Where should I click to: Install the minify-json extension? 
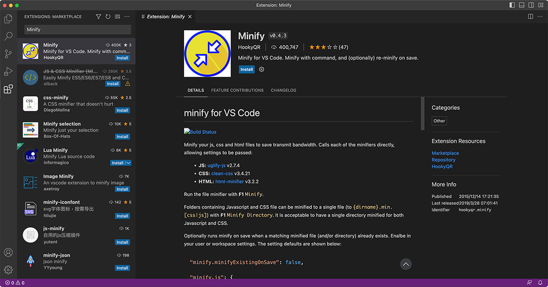click(122, 268)
